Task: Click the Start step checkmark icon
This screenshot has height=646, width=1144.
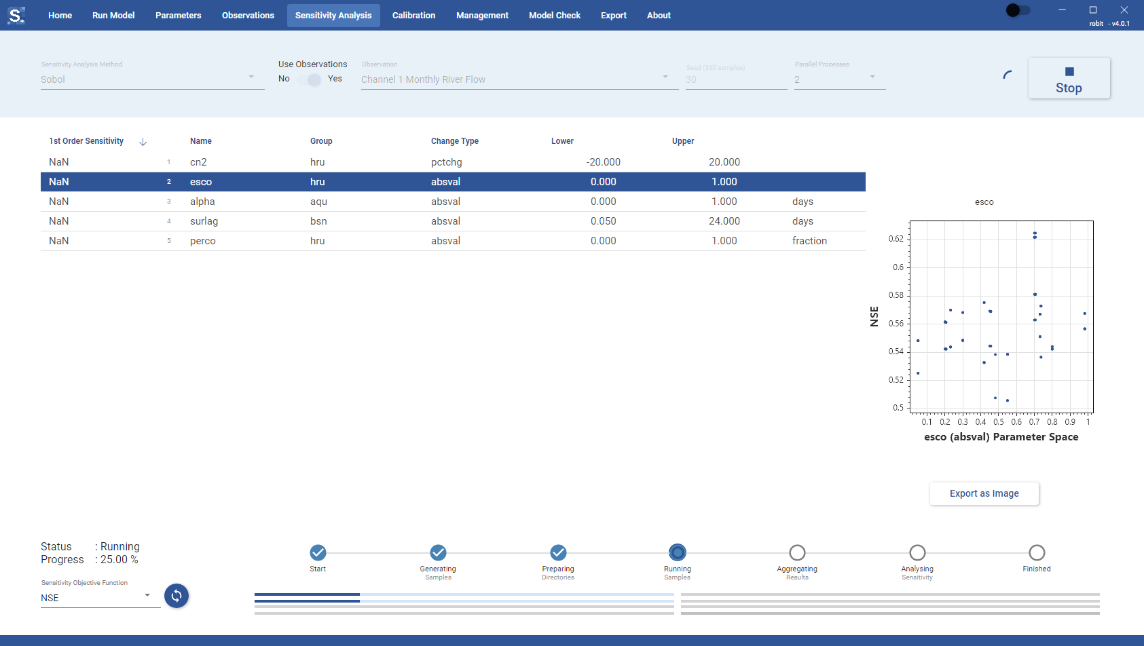Action: click(x=318, y=552)
